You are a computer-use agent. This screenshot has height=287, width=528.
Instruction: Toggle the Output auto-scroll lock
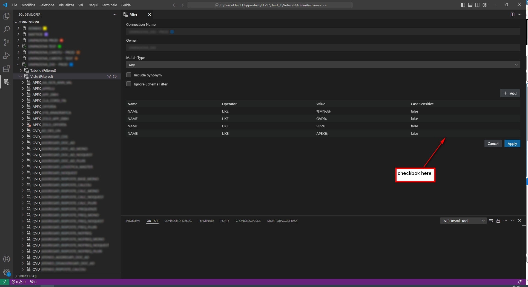tap(498, 220)
